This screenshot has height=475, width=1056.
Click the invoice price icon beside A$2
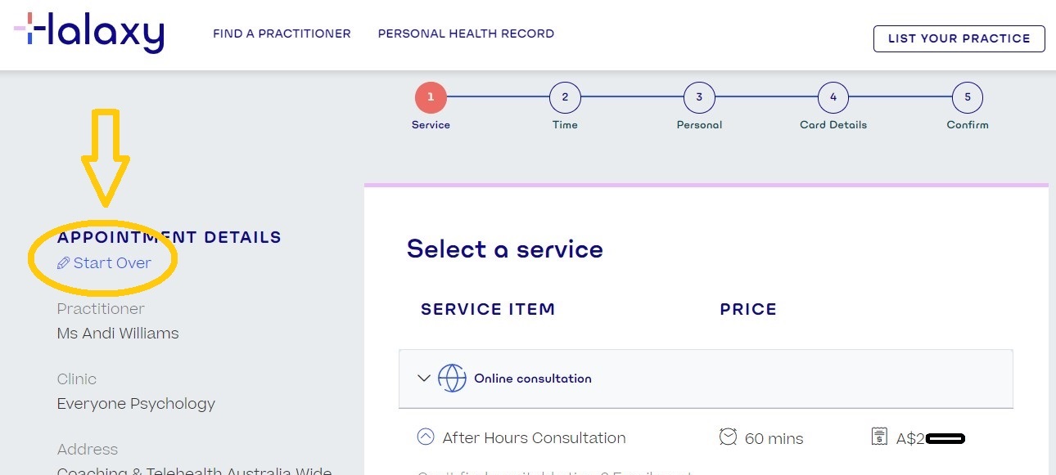click(878, 436)
